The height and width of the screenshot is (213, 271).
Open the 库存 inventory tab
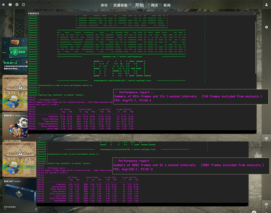[104, 5]
